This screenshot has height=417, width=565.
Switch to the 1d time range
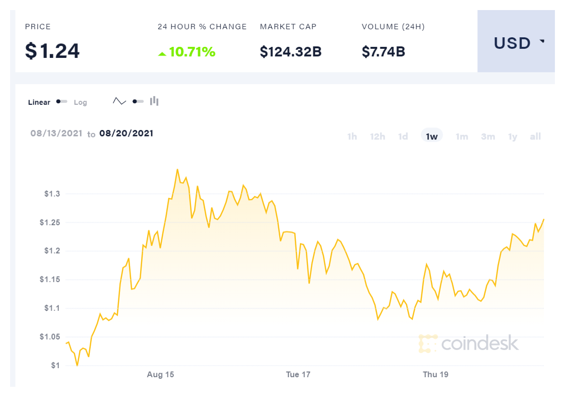[x=403, y=136]
